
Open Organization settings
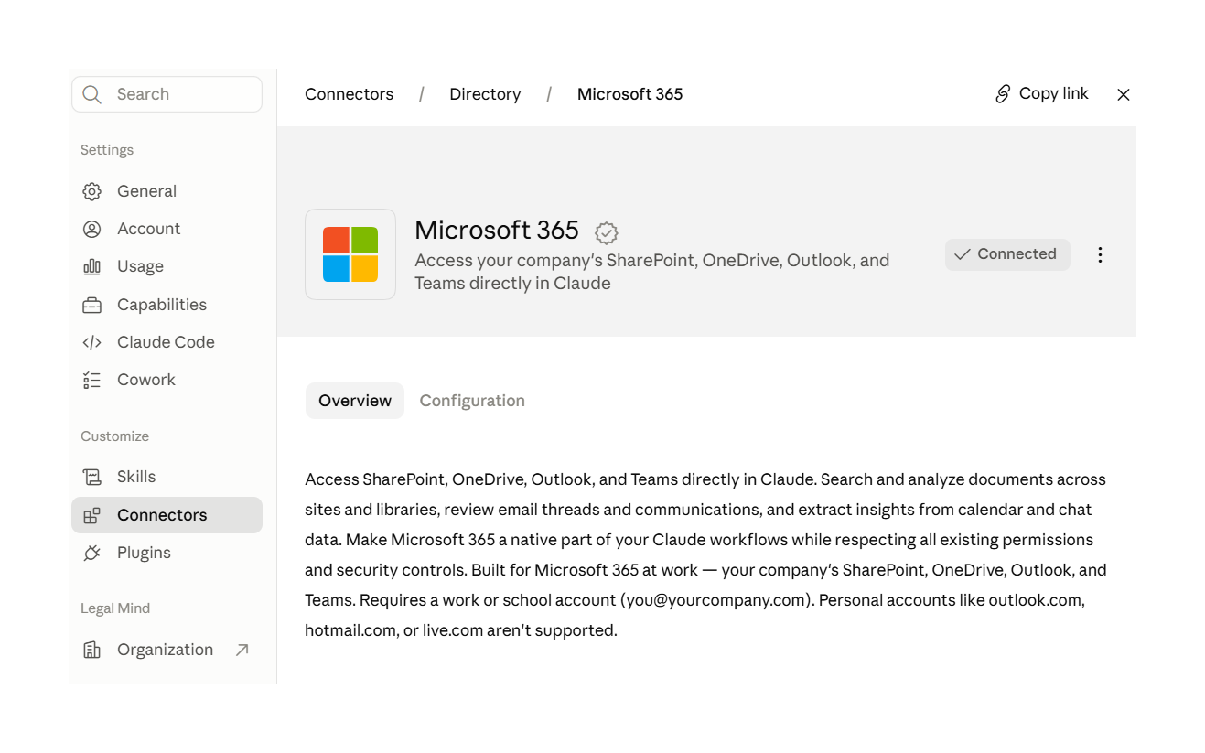(x=167, y=650)
